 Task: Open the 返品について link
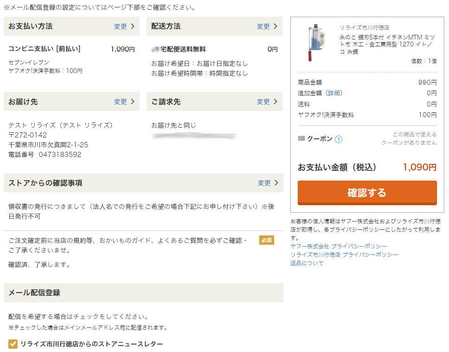[307, 263]
